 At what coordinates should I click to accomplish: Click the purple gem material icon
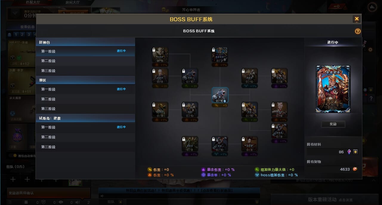pos(349,152)
